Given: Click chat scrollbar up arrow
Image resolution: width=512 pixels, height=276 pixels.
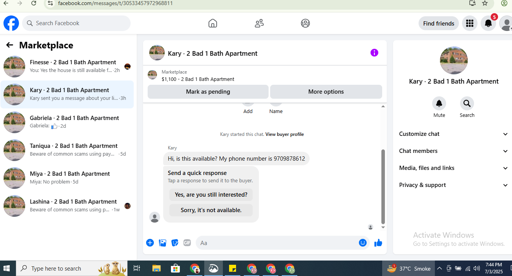Looking at the screenshot, I should coord(383,106).
